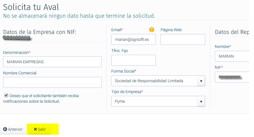Image resolution: width=254 pixels, height=137 pixels.
Task: Click the Solicita tu Aval heading
Action: click(x=31, y=7)
